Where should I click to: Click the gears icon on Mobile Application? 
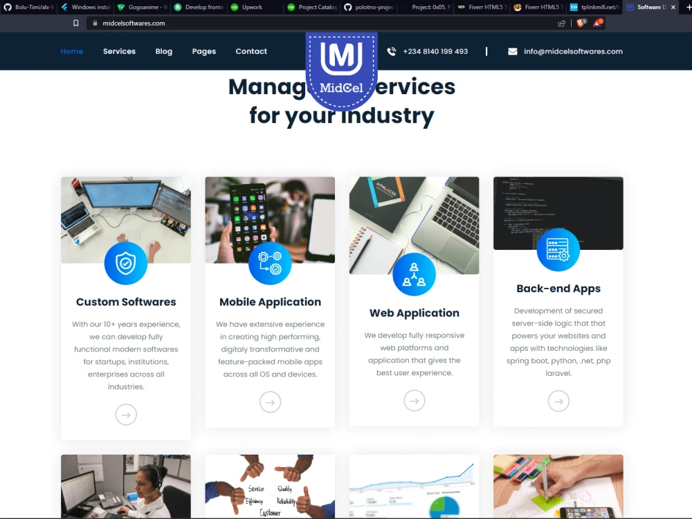pos(270,264)
